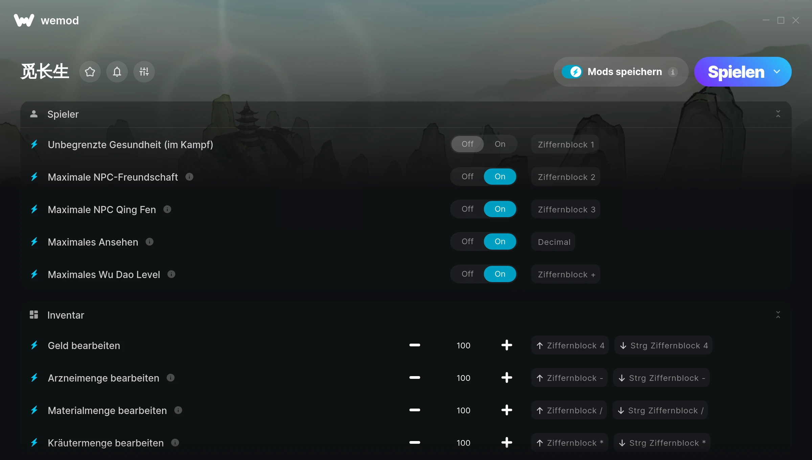The image size is (812, 460).
Task: Edit the Materialmenge bearbeiten value field
Action: click(x=463, y=410)
